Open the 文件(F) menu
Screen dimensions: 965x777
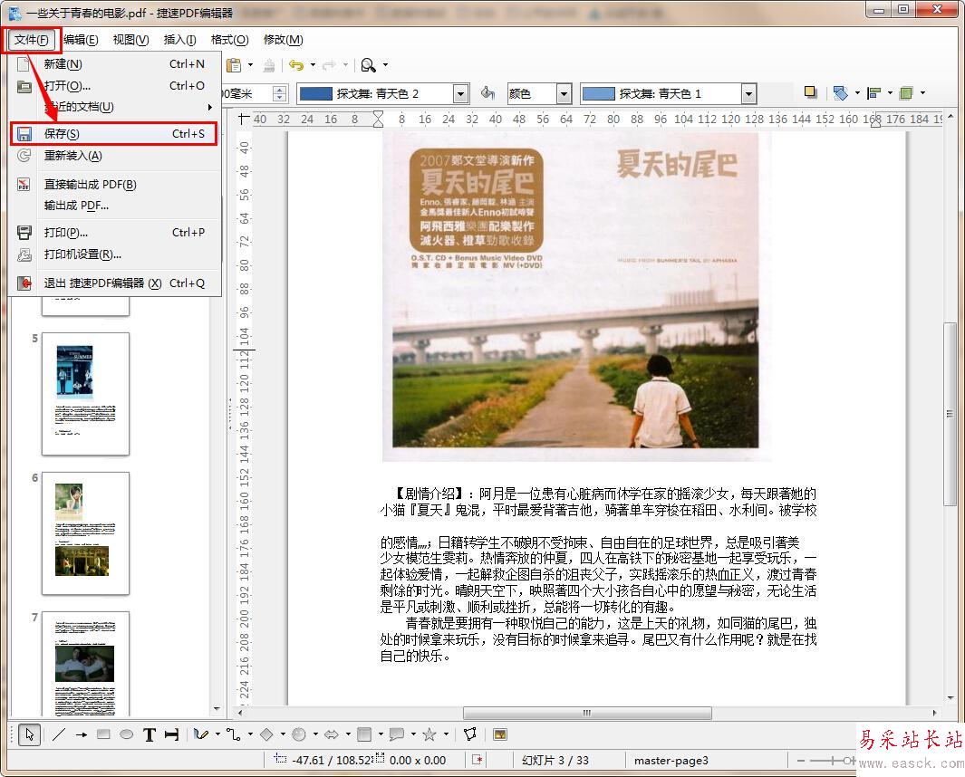32,40
